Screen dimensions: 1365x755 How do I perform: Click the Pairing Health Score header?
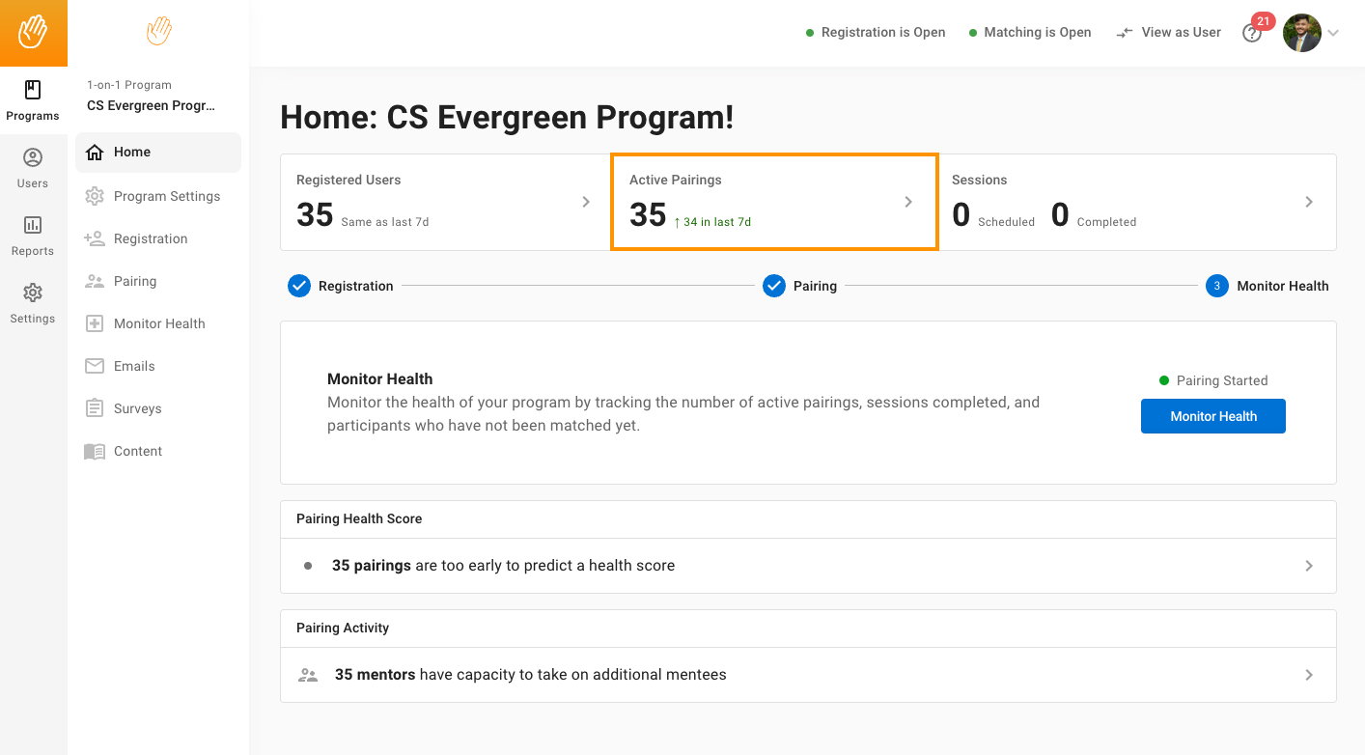(x=359, y=518)
